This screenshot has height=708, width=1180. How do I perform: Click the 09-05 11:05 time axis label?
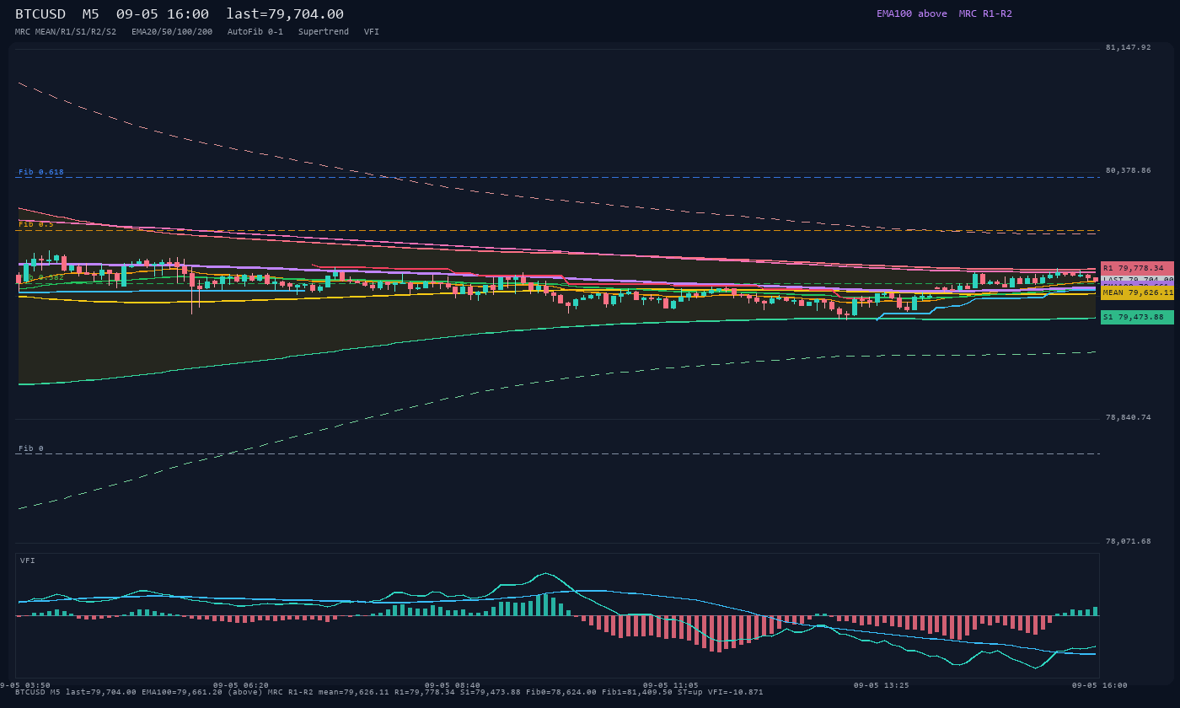point(671,685)
